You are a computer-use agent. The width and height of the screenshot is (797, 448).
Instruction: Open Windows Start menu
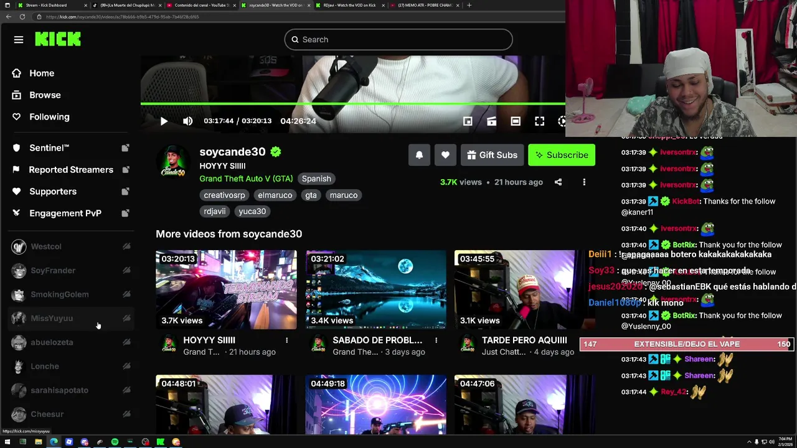pyautogui.click(x=7, y=442)
